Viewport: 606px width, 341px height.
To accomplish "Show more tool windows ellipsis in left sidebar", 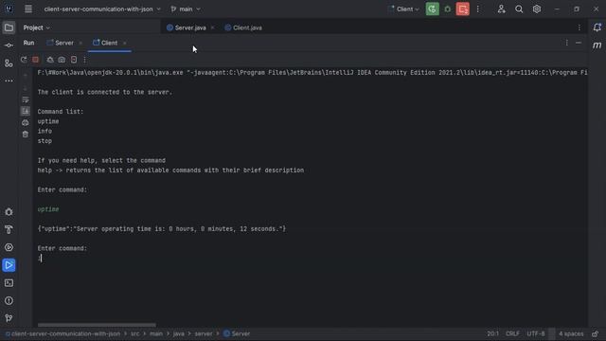I will click(9, 81).
